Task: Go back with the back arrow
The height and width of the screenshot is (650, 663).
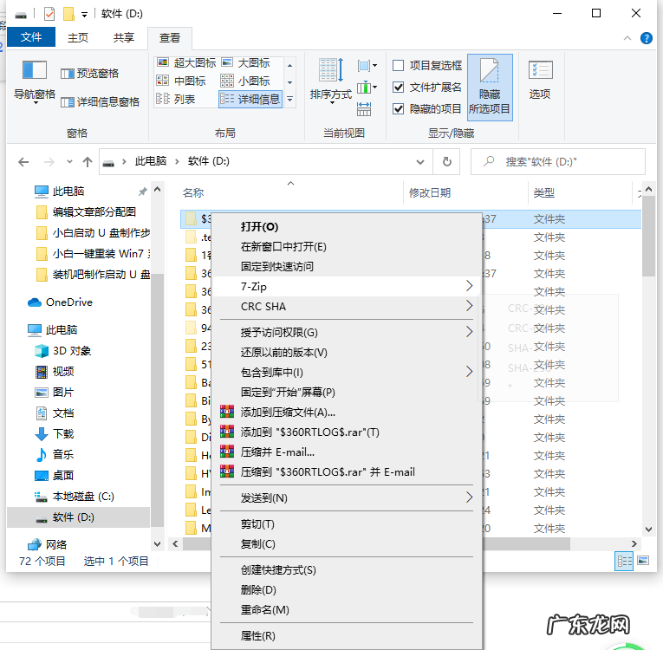Action: (x=23, y=161)
